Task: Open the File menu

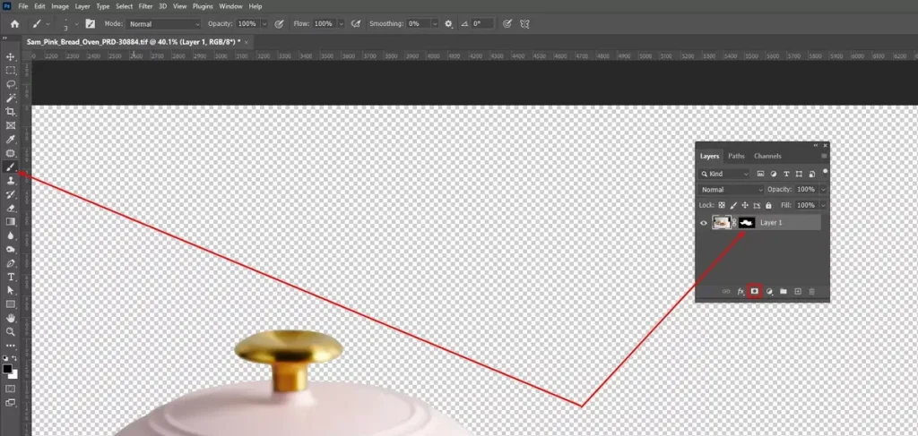Action: point(23,6)
